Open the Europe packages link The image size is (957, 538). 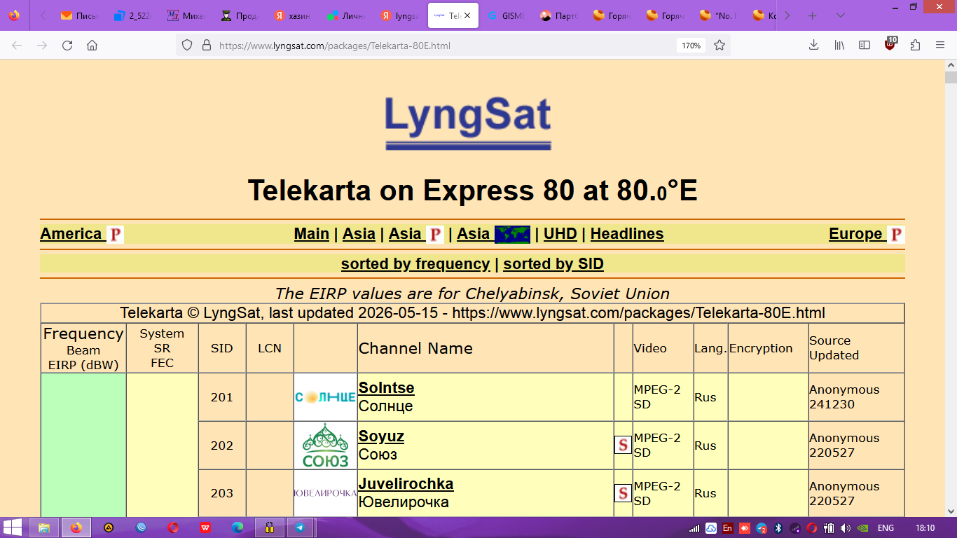tap(867, 234)
